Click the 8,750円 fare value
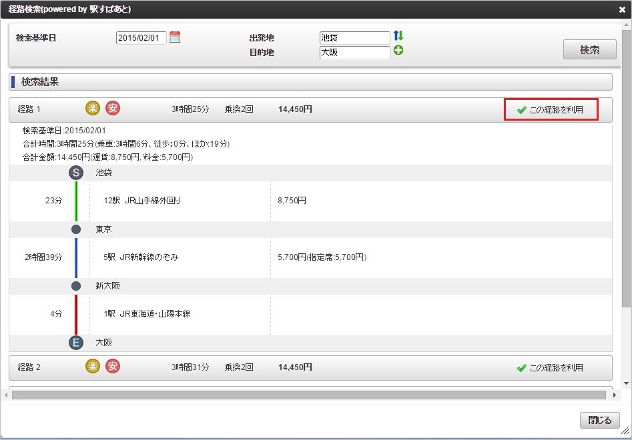632x440 pixels. (x=292, y=201)
